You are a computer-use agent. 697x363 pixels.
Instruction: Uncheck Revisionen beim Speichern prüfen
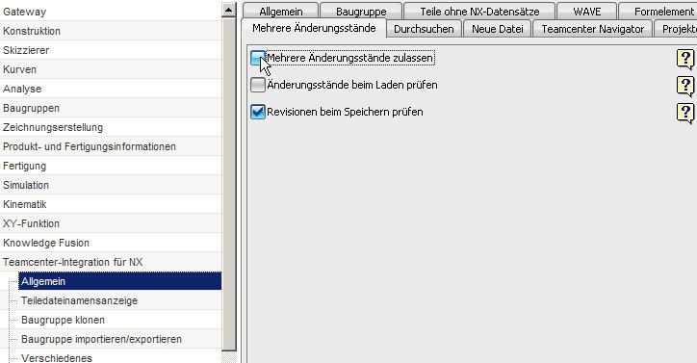point(258,112)
